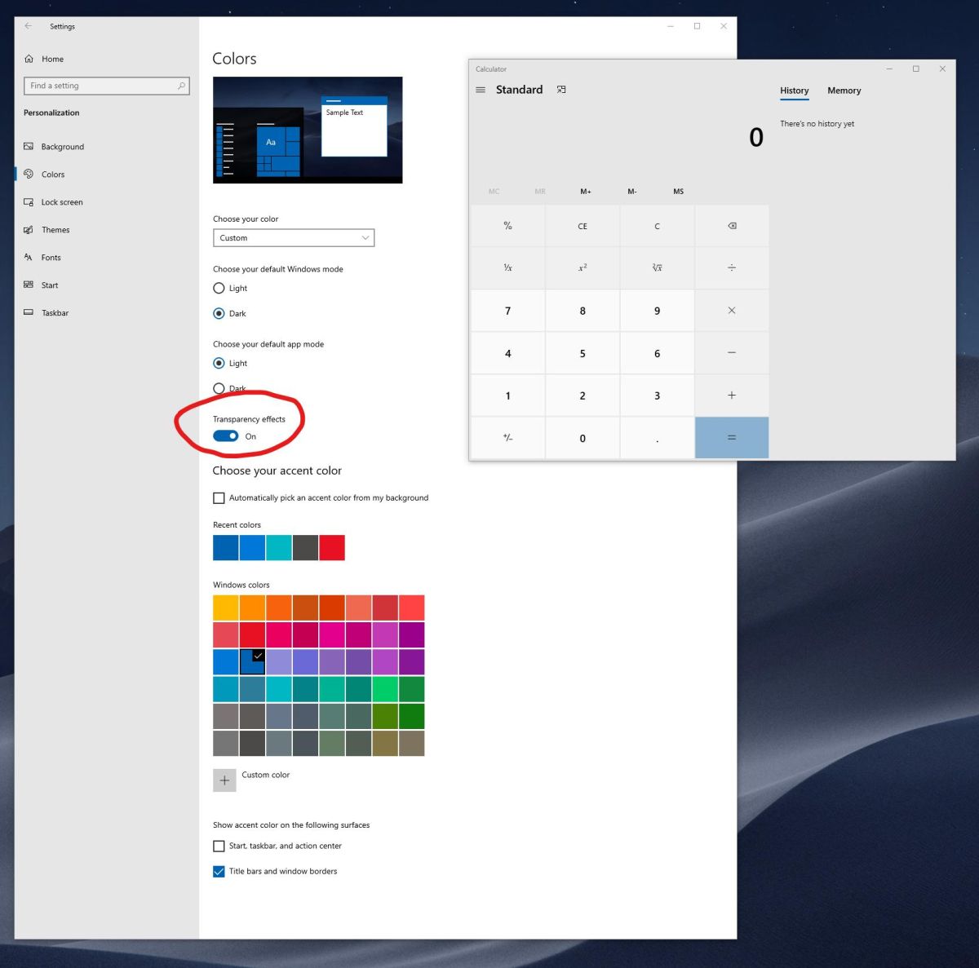The image size is (979, 968).
Task: Click the color preview thumbnail with Sample Text
Action: coord(308,130)
